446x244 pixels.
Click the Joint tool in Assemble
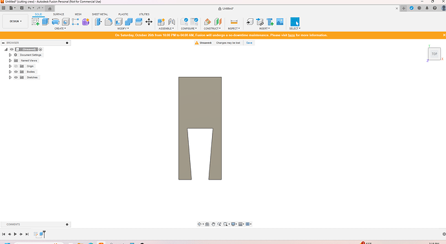click(x=171, y=21)
